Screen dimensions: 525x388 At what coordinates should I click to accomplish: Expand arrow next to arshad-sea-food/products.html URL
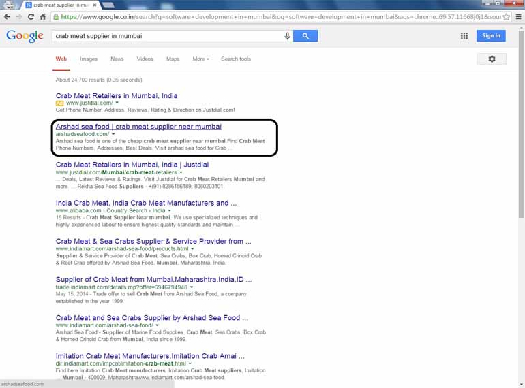point(192,248)
